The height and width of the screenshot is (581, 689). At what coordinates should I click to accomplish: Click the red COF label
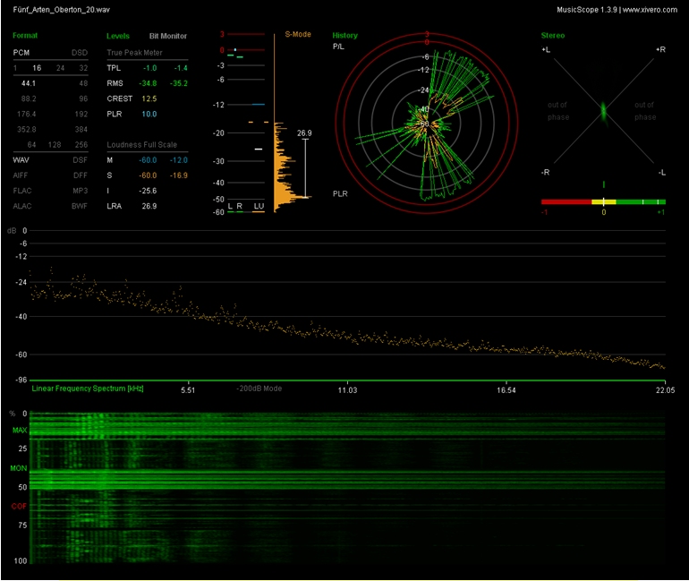click(19, 506)
